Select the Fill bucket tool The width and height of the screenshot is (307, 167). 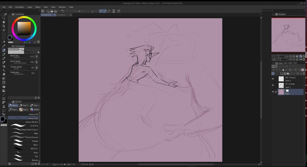tap(4, 87)
